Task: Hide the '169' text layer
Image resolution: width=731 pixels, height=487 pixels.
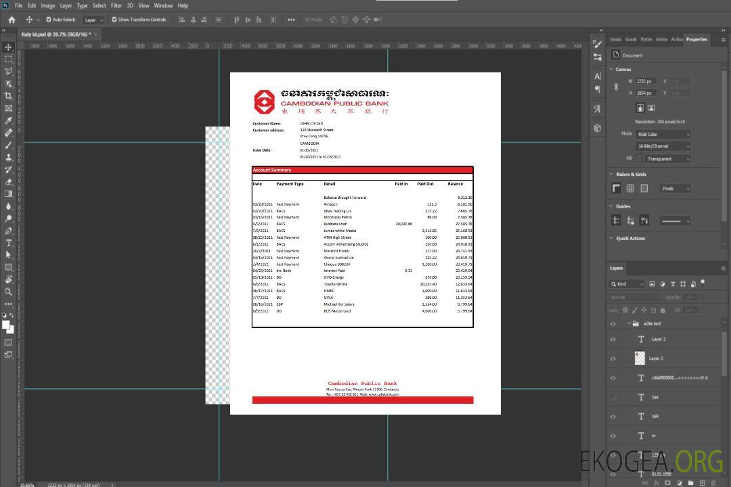Action: [613, 417]
